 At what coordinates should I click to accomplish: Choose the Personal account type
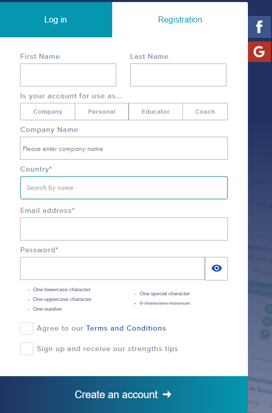[102, 112]
